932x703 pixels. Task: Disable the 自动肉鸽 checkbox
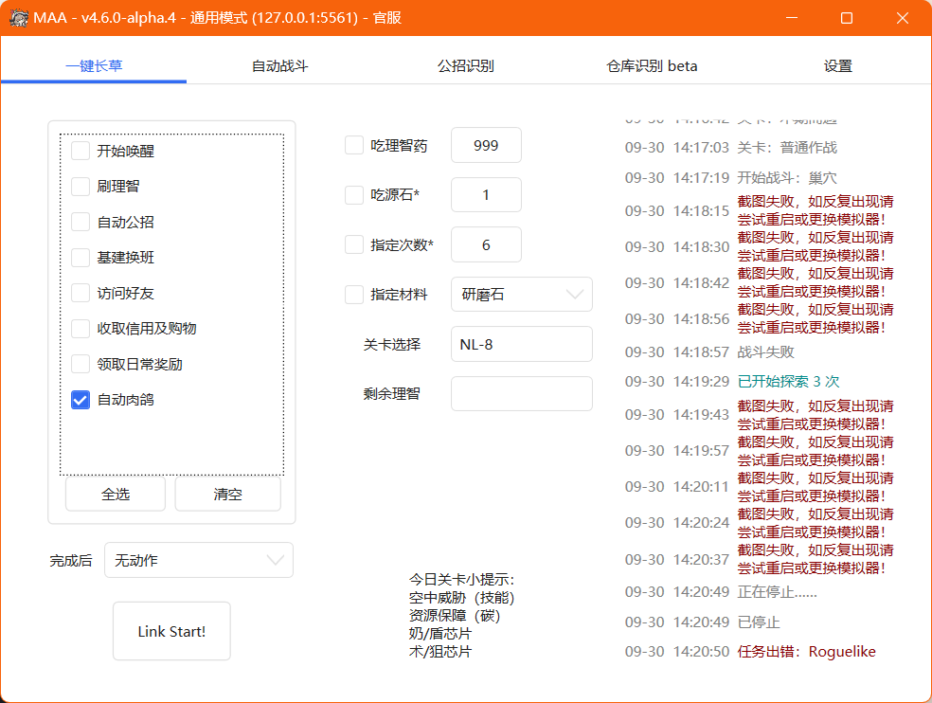(81, 400)
